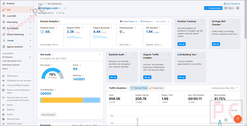Add a report with My Reports plus

pyautogui.click(x=30, y=57)
